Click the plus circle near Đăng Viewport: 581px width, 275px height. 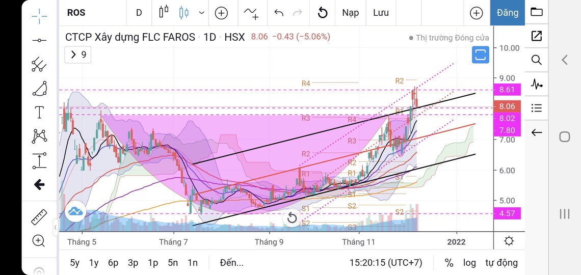tap(476, 13)
